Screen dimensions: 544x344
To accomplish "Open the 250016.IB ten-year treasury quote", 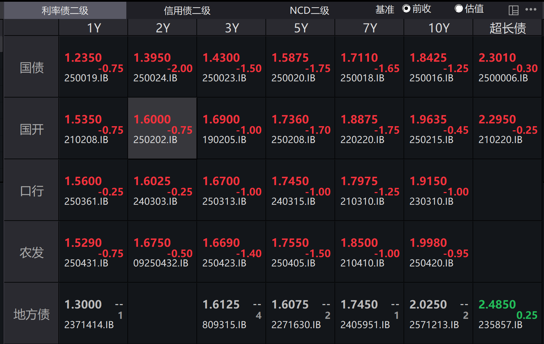I will pos(438,68).
